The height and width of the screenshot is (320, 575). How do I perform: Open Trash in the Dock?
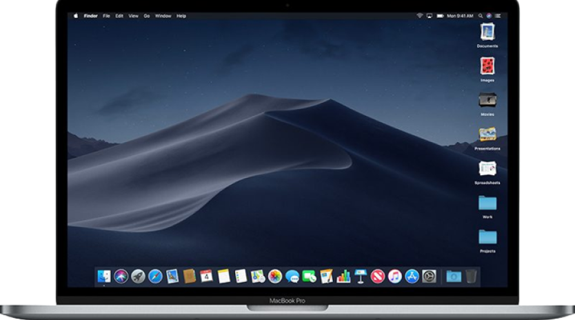[471, 276]
